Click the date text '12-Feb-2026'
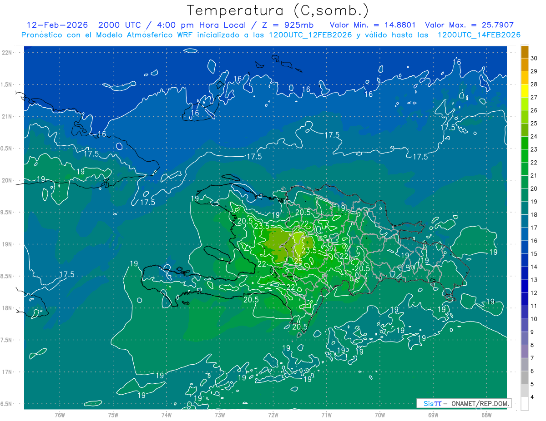The height and width of the screenshot is (421, 546). (57, 25)
